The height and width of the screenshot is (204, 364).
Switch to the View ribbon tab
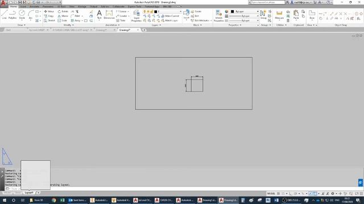coord(72,6)
